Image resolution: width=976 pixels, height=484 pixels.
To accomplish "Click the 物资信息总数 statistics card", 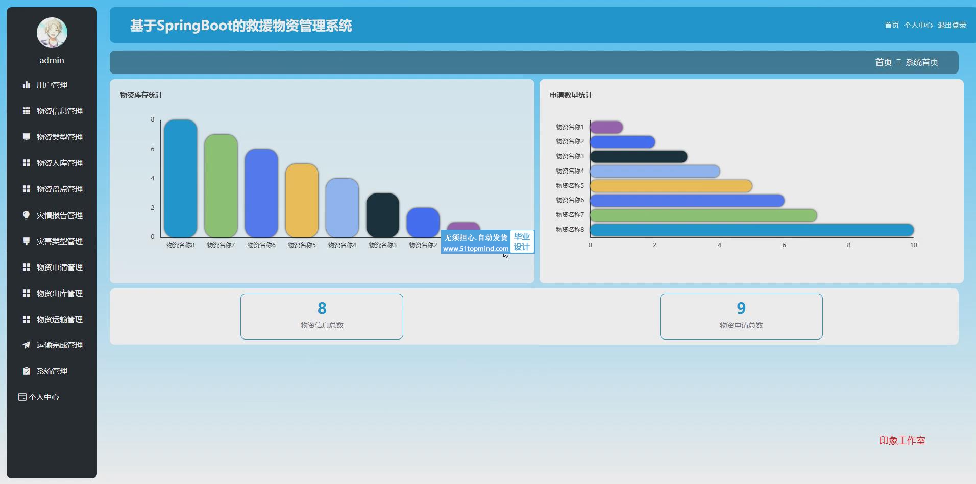I will [x=322, y=317].
